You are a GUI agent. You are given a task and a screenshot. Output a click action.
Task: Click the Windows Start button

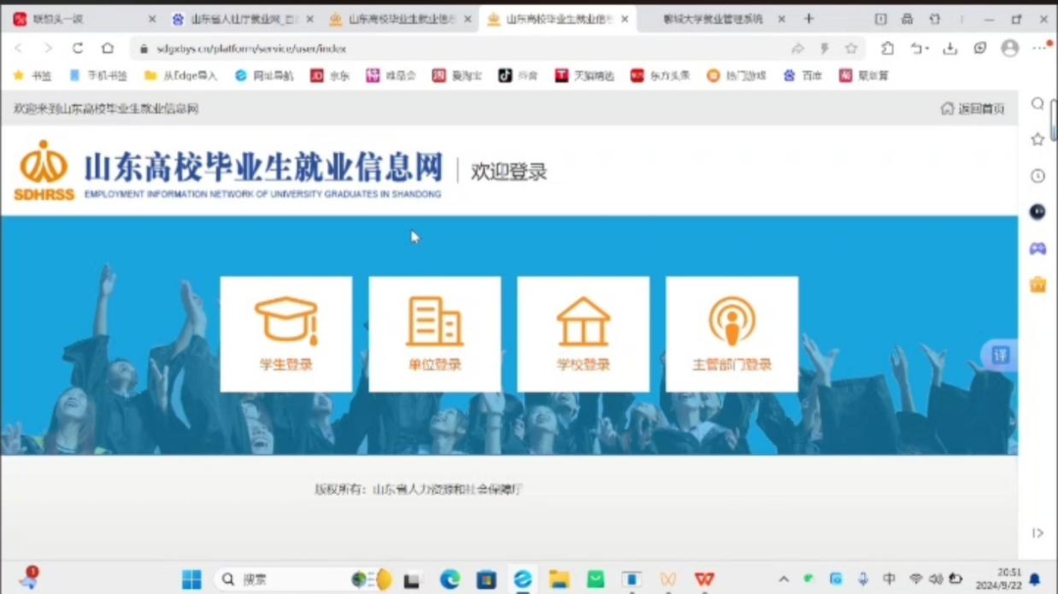[191, 579]
